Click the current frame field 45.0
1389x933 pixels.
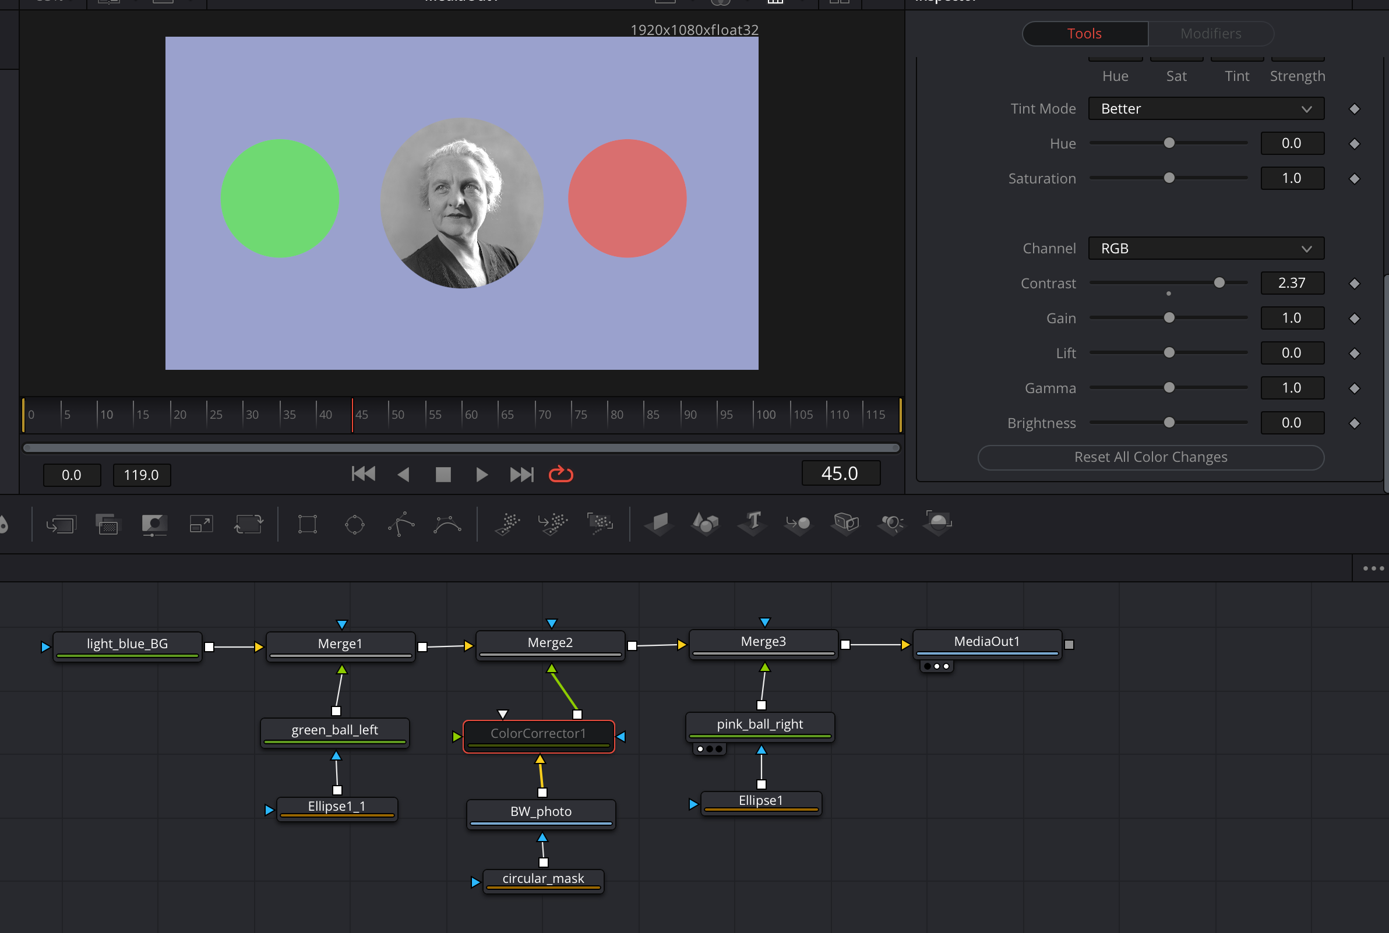click(x=840, y=473)
